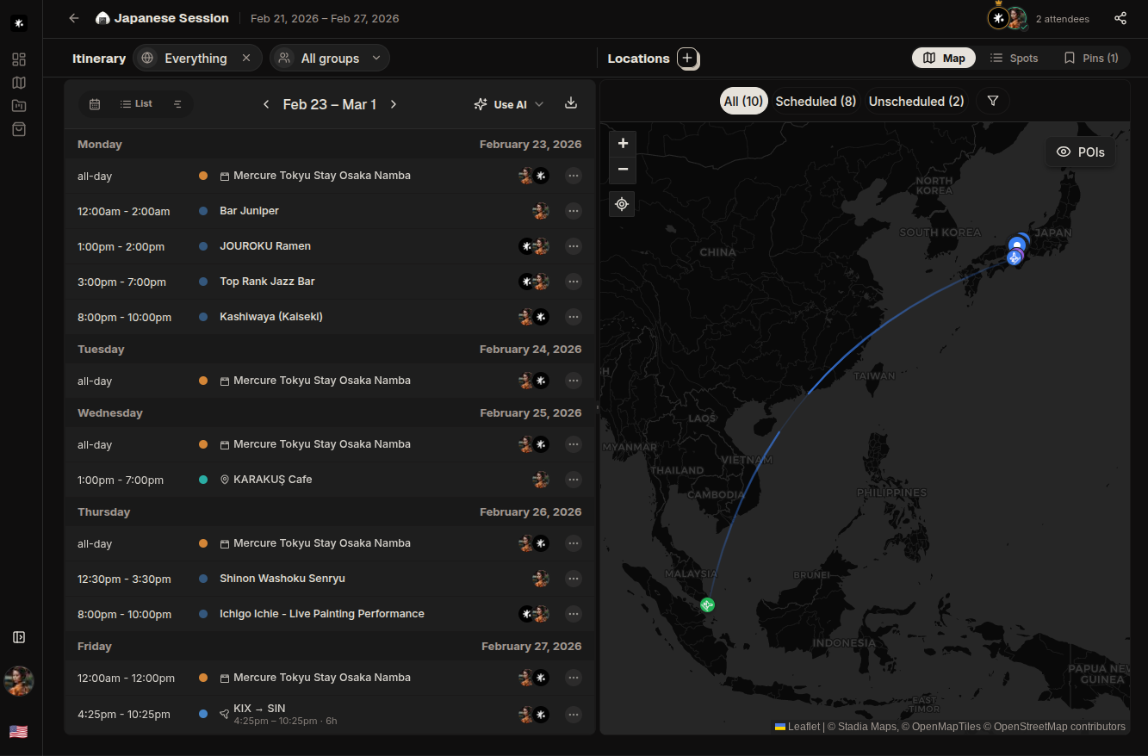1148x756 pixels.
Task: Click the share icon in top right
Action: point(1120,17)
